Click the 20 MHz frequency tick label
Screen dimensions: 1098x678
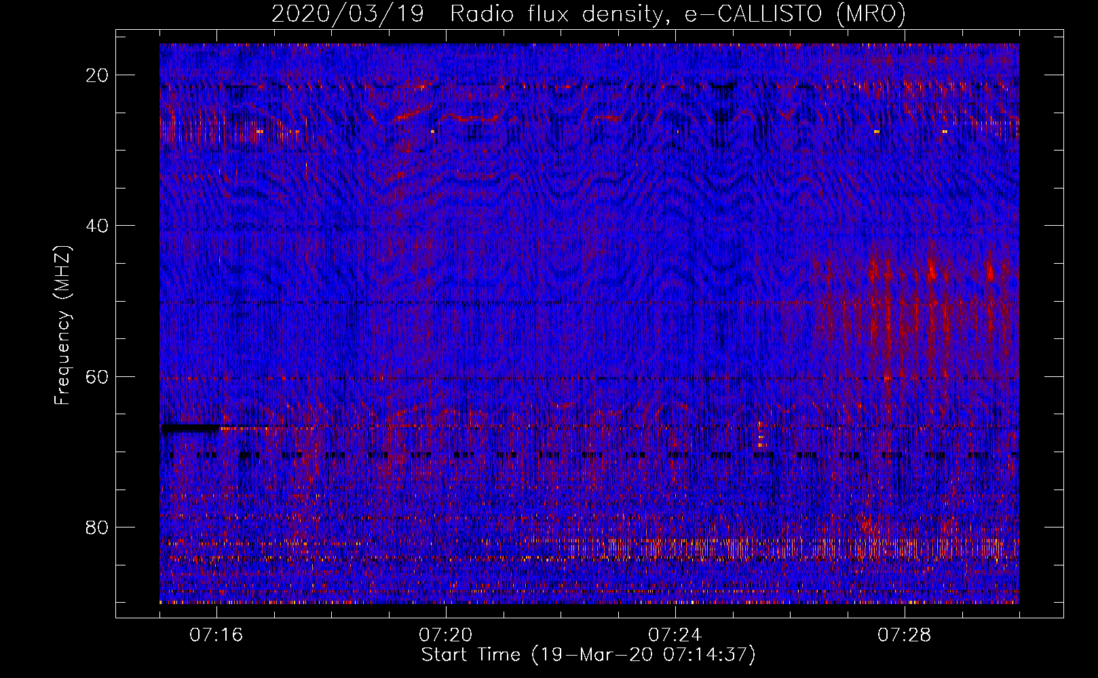click(x=98, y=75)
